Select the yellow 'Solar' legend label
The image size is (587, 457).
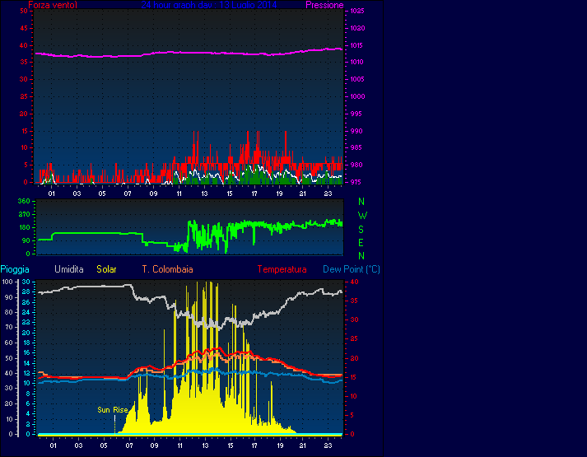(106, 269)
